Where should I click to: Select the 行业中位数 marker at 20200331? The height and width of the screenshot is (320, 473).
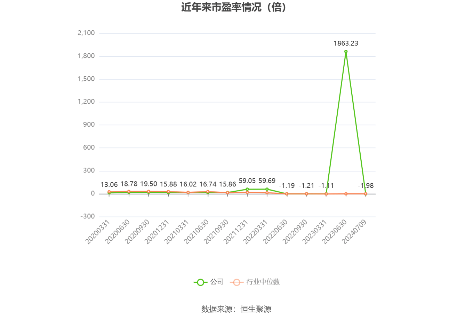[110, 192]
